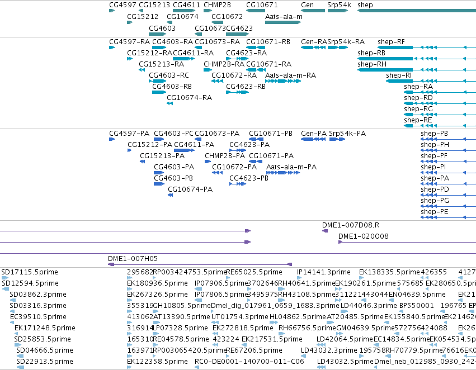The image size is (476, 370).
Task: Select the EK122358.5prime EST label
Action: [x=157, y=362]
